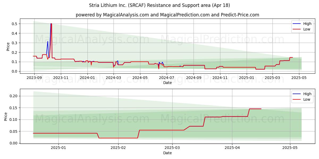This screenshot has height=159, width=319.
Task: Click the '2025-04' tick label on bottom chart
Action: point(232,148)
